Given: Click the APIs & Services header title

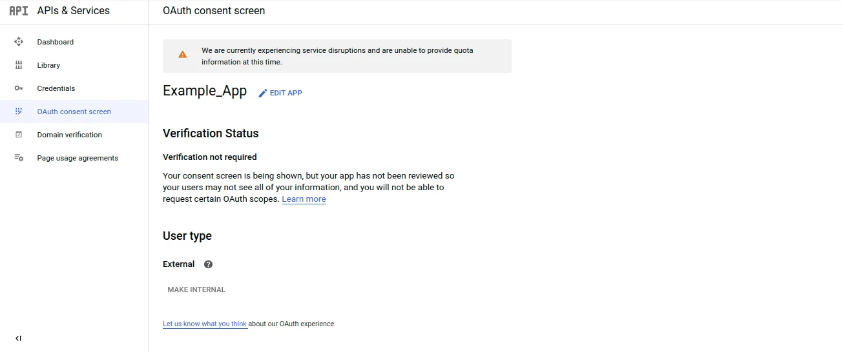Looking at the screenshot, I should pos(74,10).
